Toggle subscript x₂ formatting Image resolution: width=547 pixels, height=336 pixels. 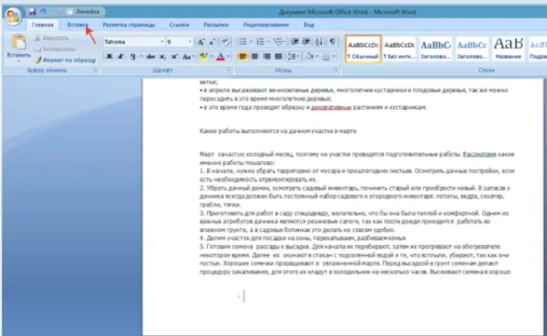tap(162, 56)
